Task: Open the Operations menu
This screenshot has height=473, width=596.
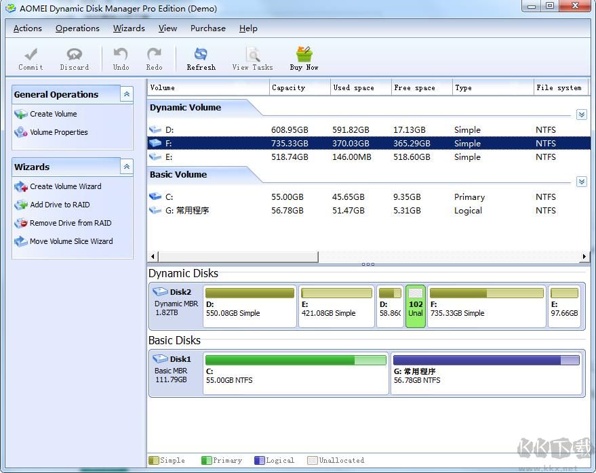Action: click(x=77, y=28)
